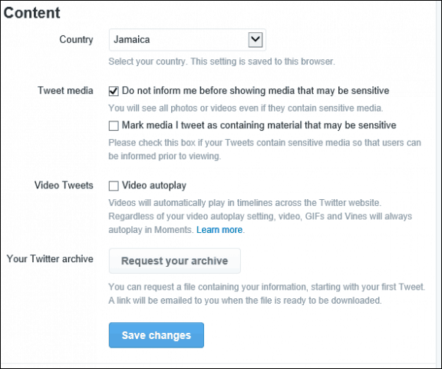Click the 'Mark media I tweet' label text
This screenshot has height=369, width=442.
pyautogui.click(x=259, y=125)
